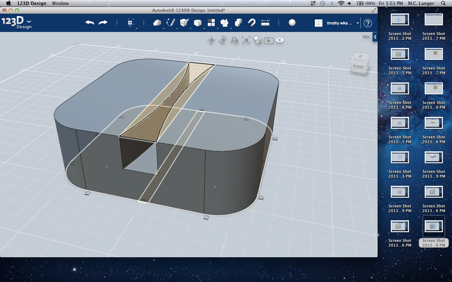The image size is (452, 282).
Task: Open the Apple menu
Action: [x=8, y=3]
